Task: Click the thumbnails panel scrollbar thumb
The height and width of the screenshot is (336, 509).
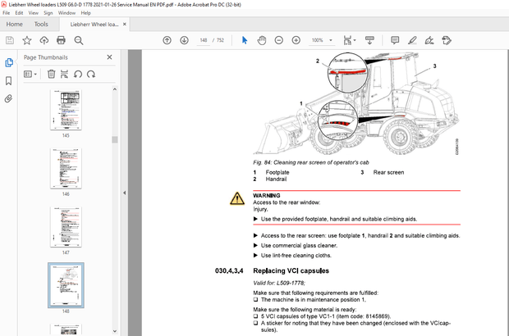Action: pos(115,139)
